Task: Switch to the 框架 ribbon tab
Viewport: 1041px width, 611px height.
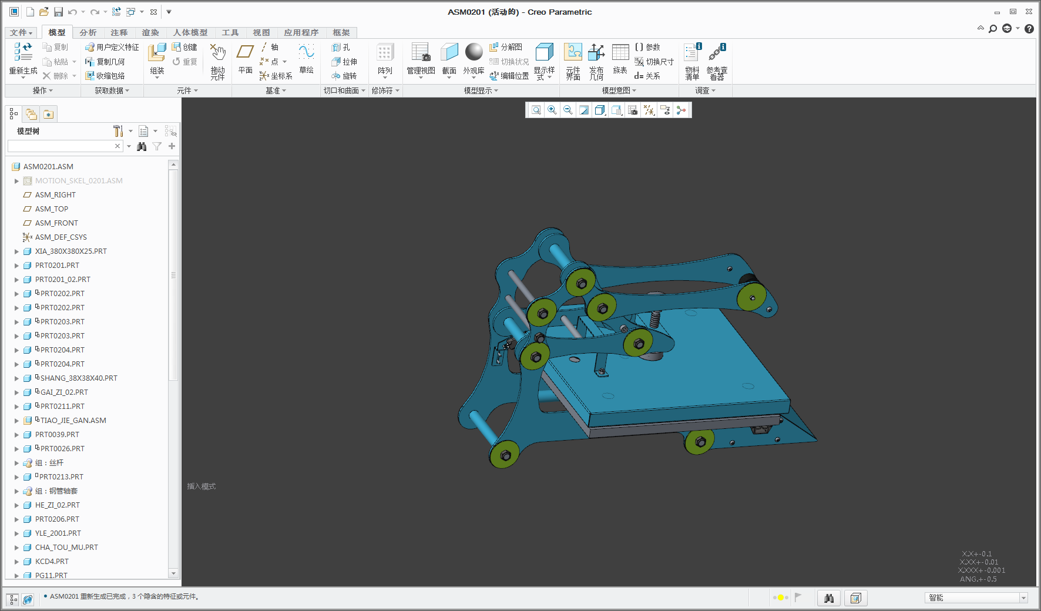Action: coord(341,33)
